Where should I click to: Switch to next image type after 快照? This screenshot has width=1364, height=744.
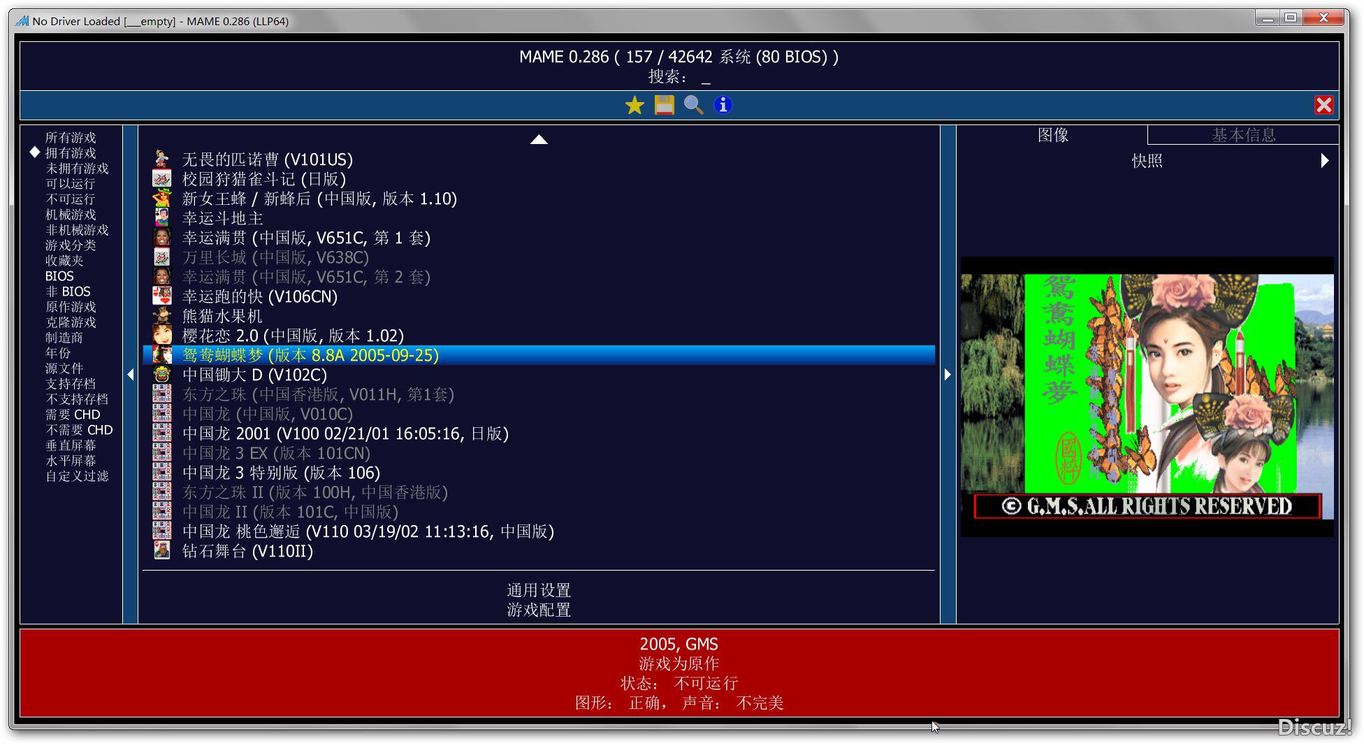tap(1324, 161)
